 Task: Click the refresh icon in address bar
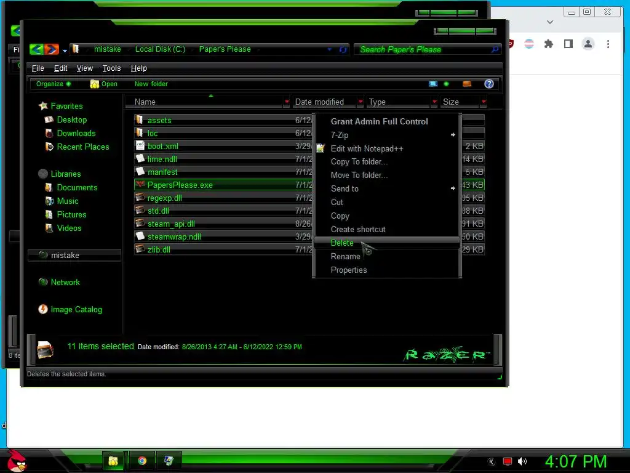tap(343, 49)
